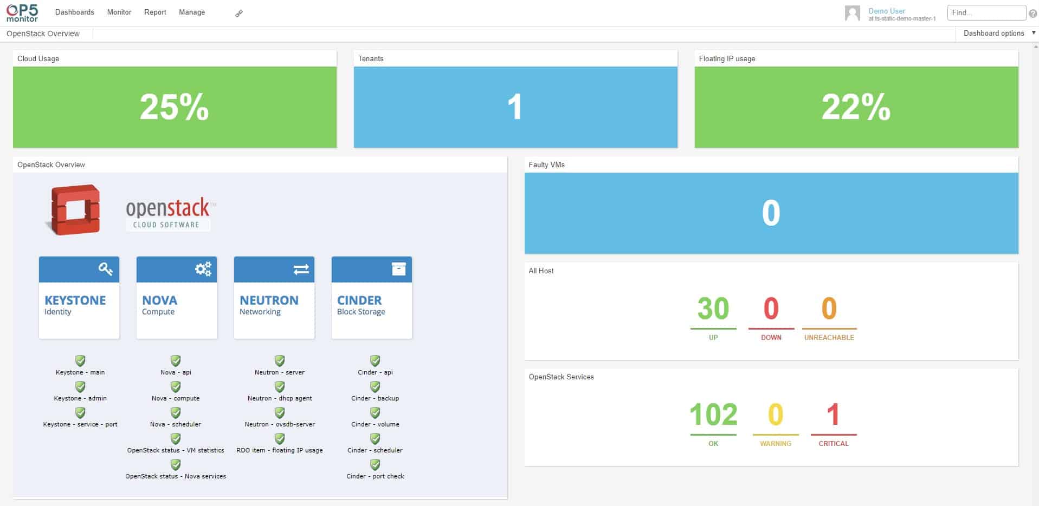Screen dimensions: 1039x506
Task: Click the Faulty VMs tile showing 0
Action: pyautogui.click(x=771, y=213)
